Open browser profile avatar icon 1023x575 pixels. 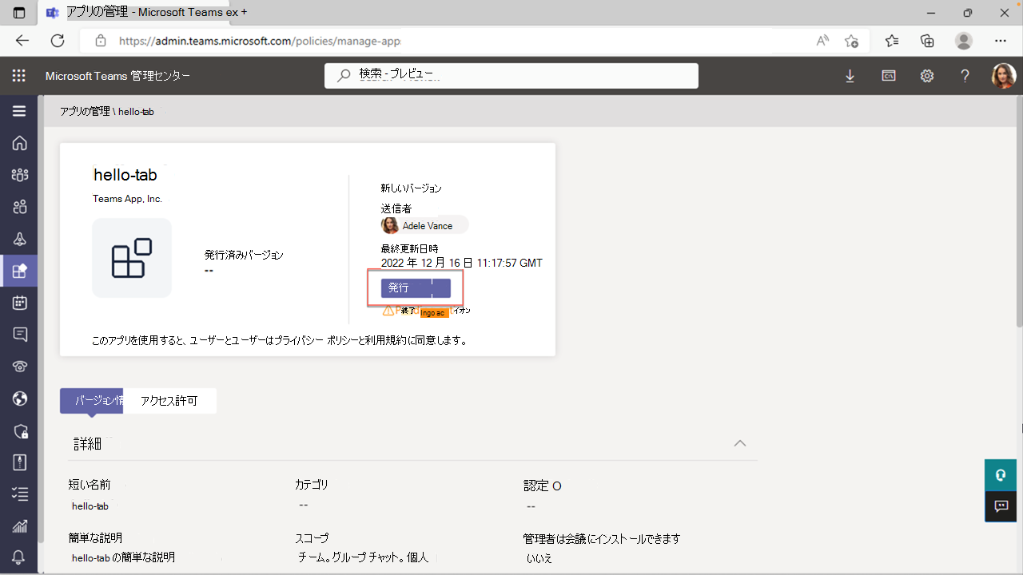pos(965,41)
